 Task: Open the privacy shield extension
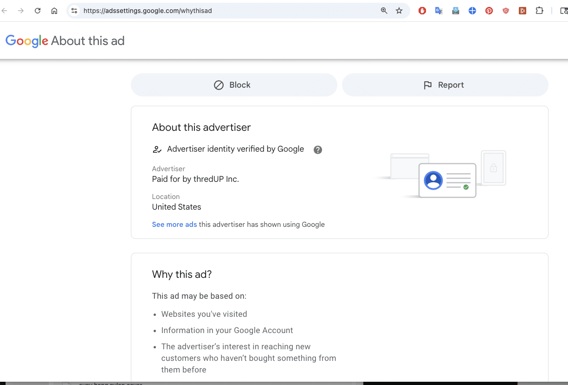point(506,10)
